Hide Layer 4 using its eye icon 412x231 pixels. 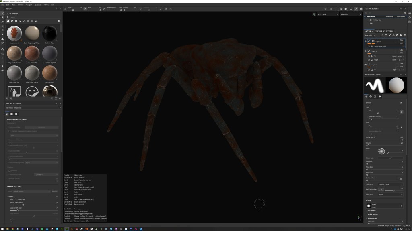365,41
